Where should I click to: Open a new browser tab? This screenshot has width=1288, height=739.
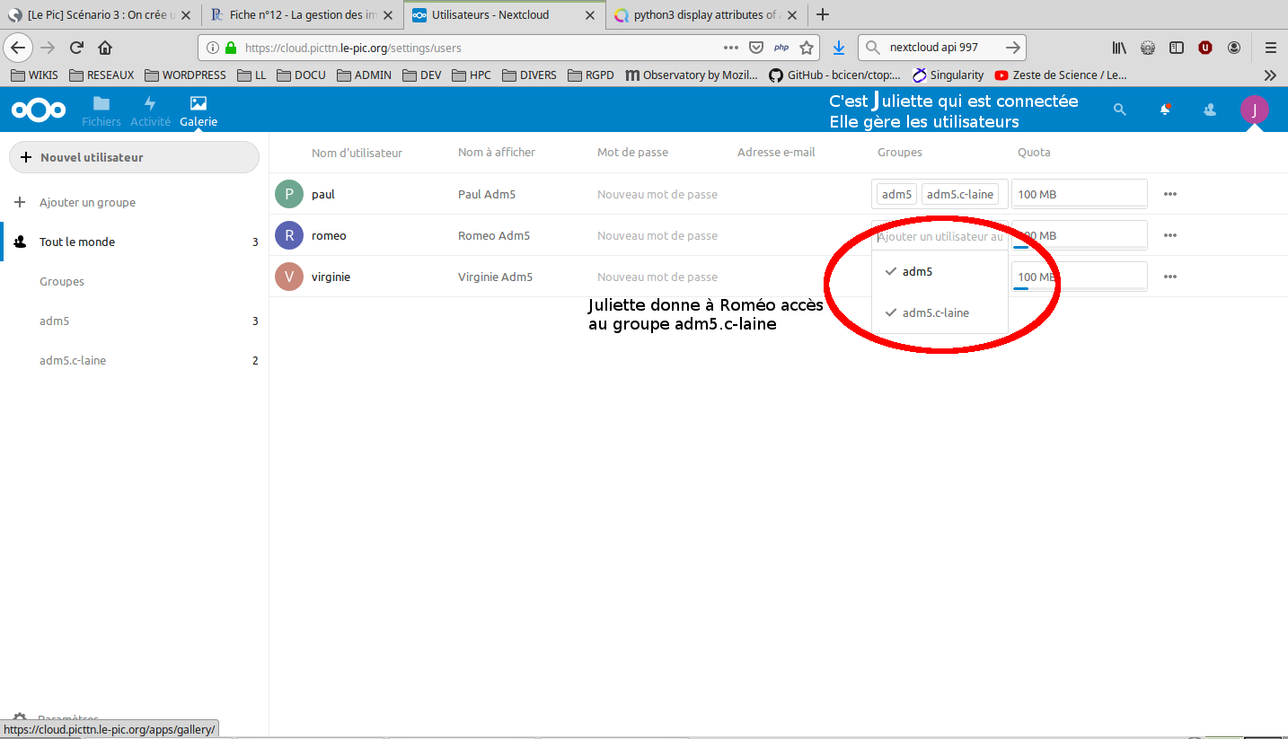[823, 14]
